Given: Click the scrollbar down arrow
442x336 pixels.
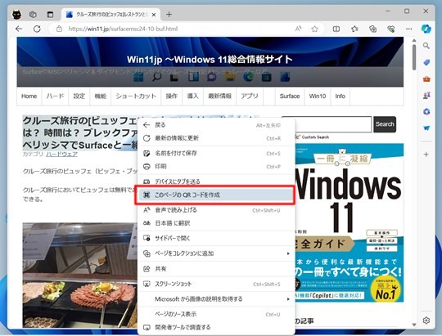Looking at the screenshot, I should coord(414,325).
